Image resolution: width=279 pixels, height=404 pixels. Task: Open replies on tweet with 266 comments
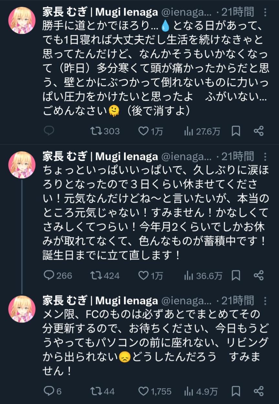(48, 275)
